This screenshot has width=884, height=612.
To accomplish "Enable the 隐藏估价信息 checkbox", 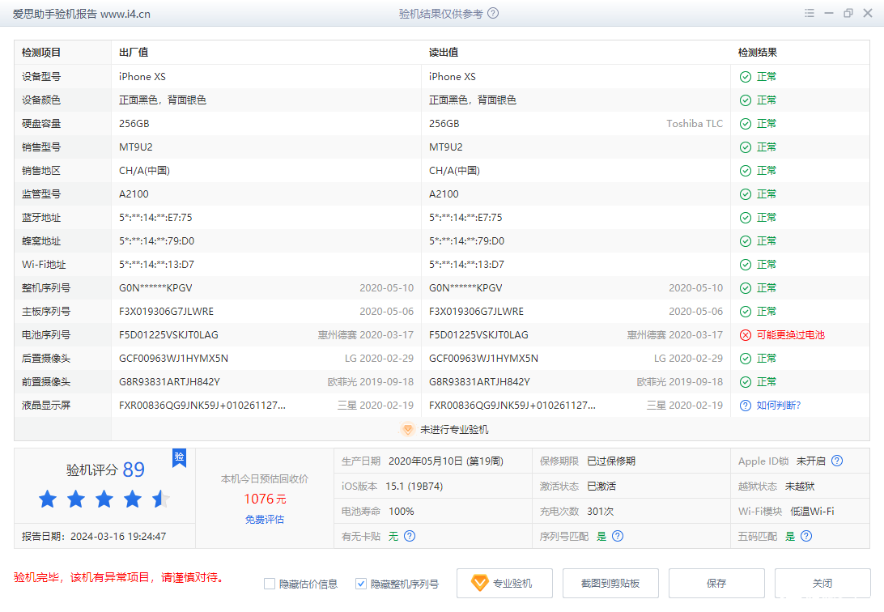I will click(x=270, y=584).
